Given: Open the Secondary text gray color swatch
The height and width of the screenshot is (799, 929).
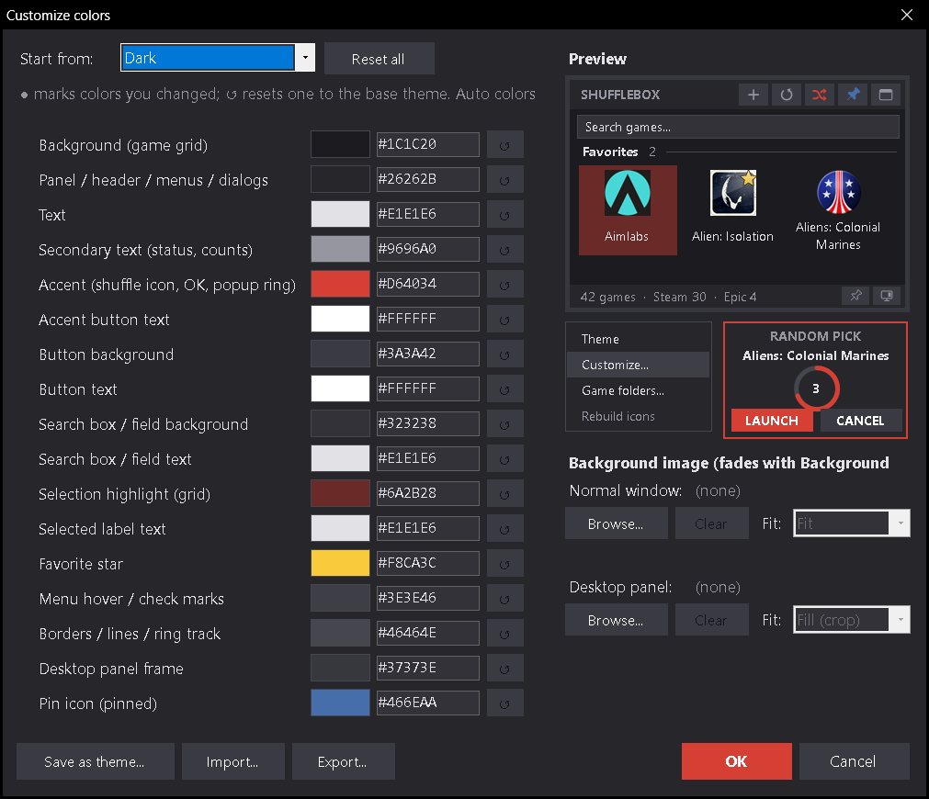Looking at the screenshot, I should (x=340, y=250).
